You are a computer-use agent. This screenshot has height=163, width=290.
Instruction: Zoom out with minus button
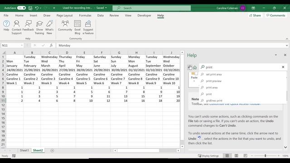[x=252, y=156]
